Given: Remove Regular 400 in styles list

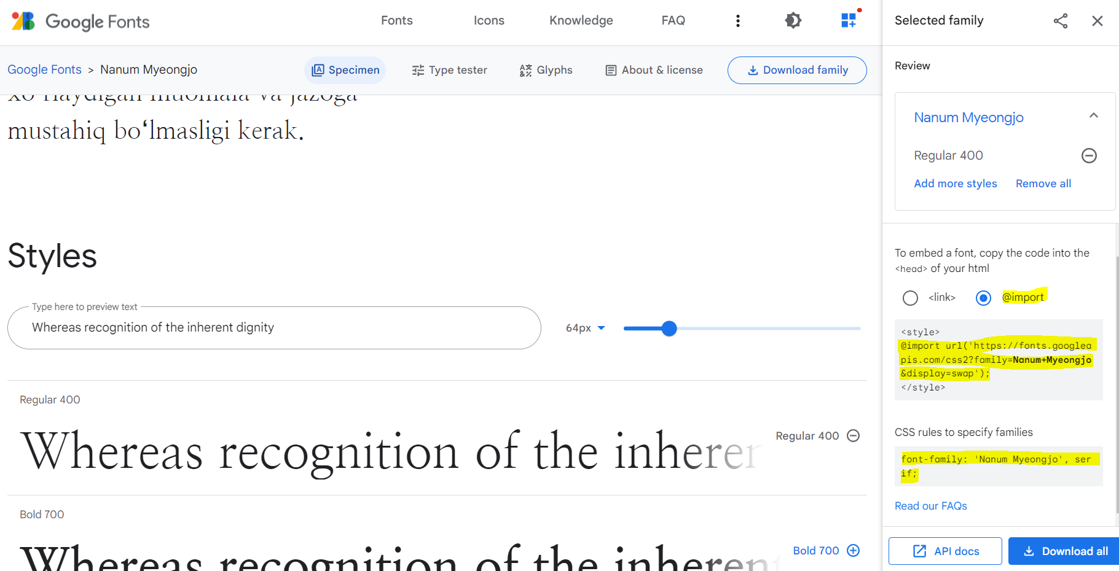Looking at the screenshot, I should (x=853, y=435).
